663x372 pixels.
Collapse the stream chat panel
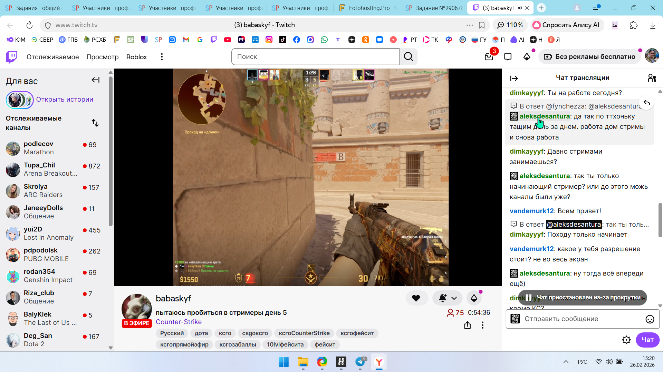514,79
